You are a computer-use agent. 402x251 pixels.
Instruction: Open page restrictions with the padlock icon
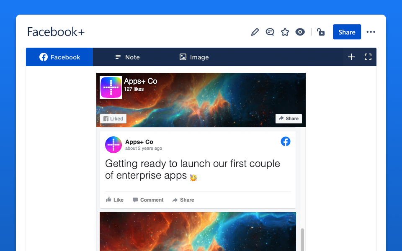tap(321, 32)
